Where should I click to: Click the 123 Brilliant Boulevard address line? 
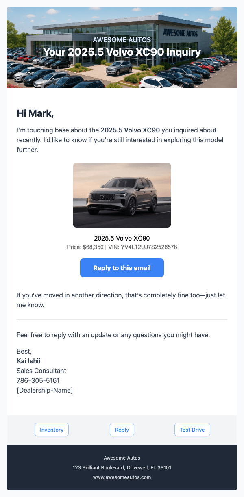coord(122,468)
